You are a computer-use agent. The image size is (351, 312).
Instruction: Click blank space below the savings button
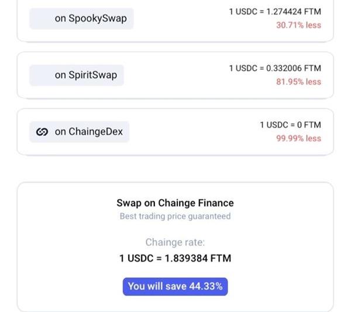(x=175, y=303)
